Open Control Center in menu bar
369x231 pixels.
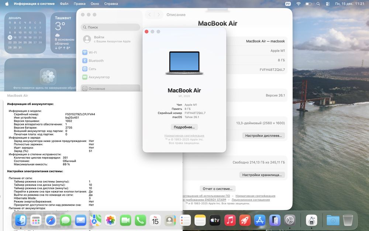pyautogui.click(x=328, y=4)
